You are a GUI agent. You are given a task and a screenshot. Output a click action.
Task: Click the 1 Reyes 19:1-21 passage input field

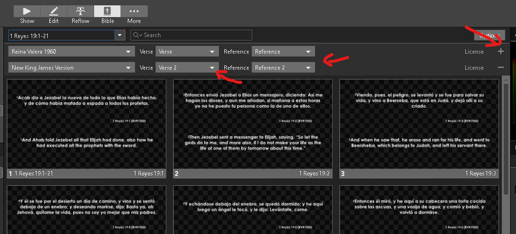click(x=61, y=35)
